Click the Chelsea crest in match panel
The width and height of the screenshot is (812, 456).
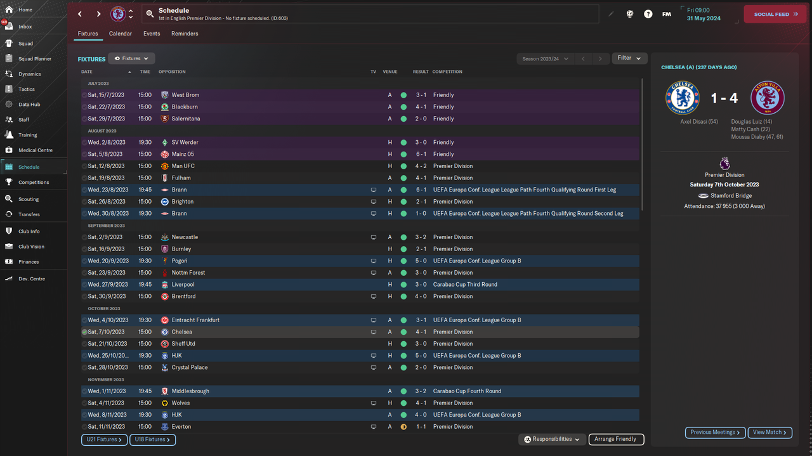[682, 98]
